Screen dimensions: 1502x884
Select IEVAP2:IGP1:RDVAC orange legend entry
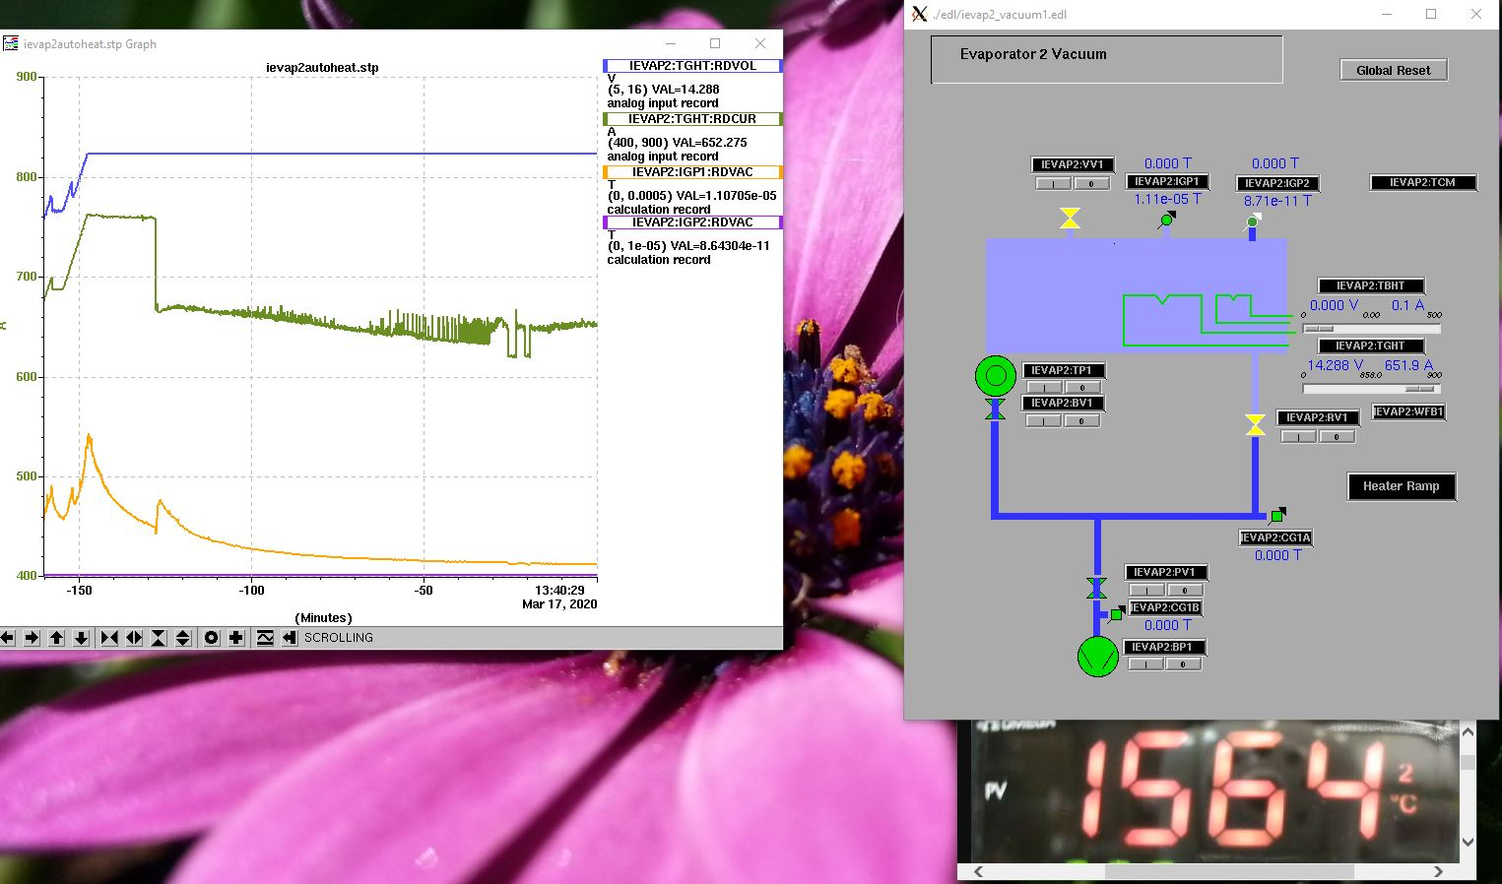point(692,172)
